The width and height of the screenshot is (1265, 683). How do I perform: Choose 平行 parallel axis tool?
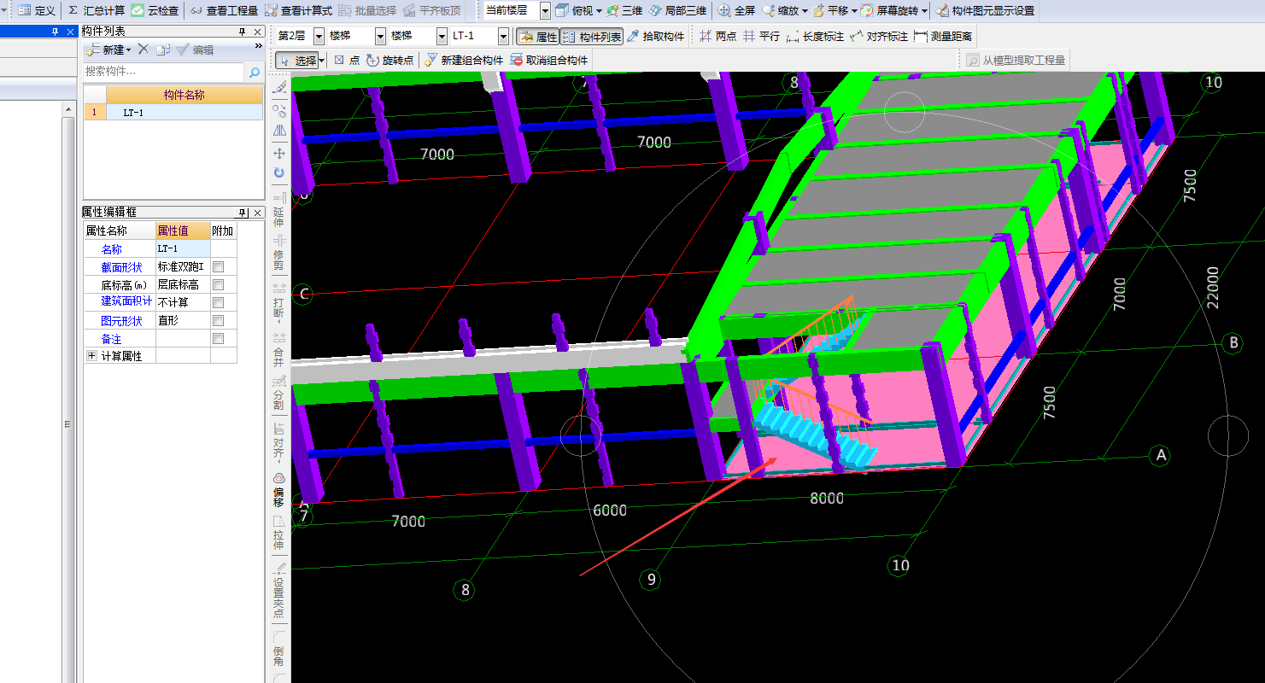(761, 37)
